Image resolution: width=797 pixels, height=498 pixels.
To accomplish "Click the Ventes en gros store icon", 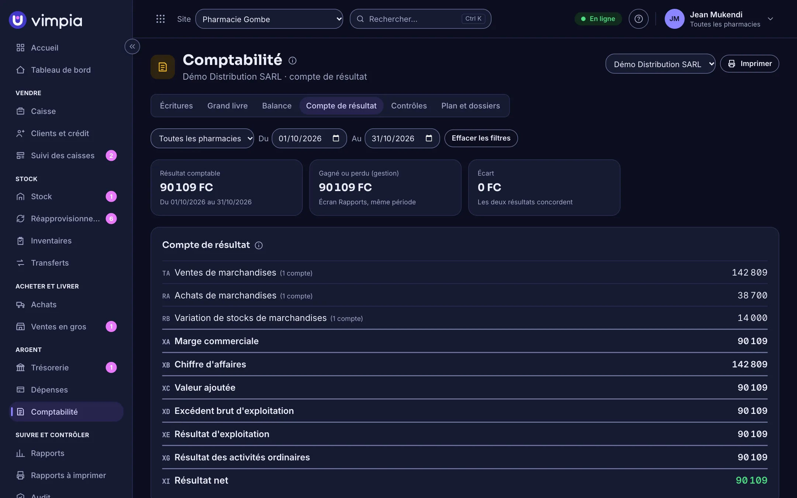I will coord(21,326).
